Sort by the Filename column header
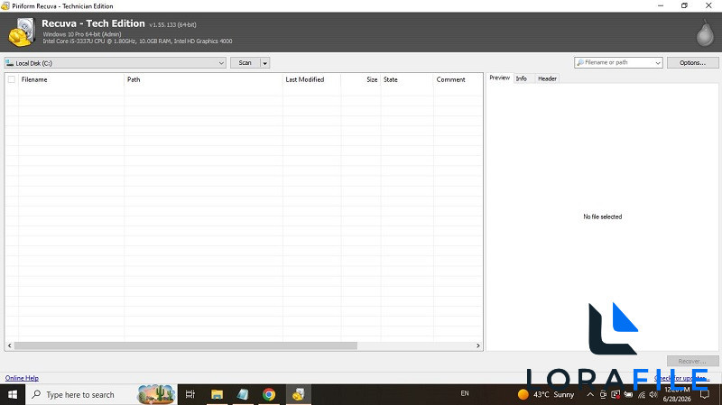The height and width of the screenshot is (405, 722). (71, 79)
